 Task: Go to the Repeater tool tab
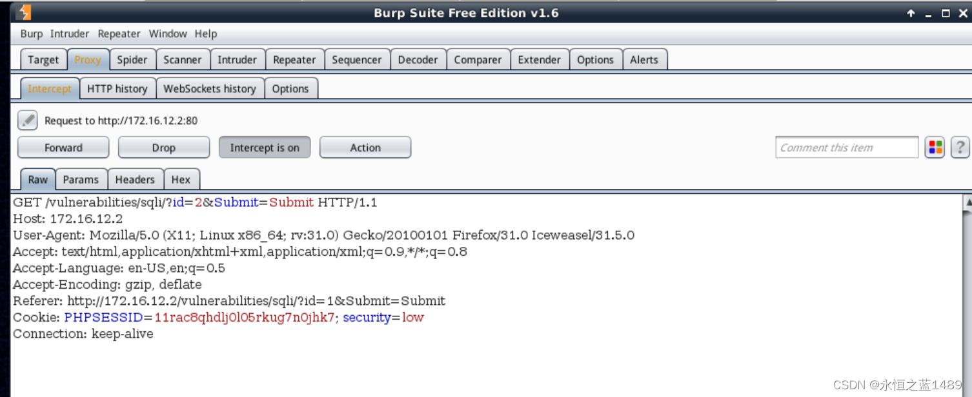tap(294, 60)
